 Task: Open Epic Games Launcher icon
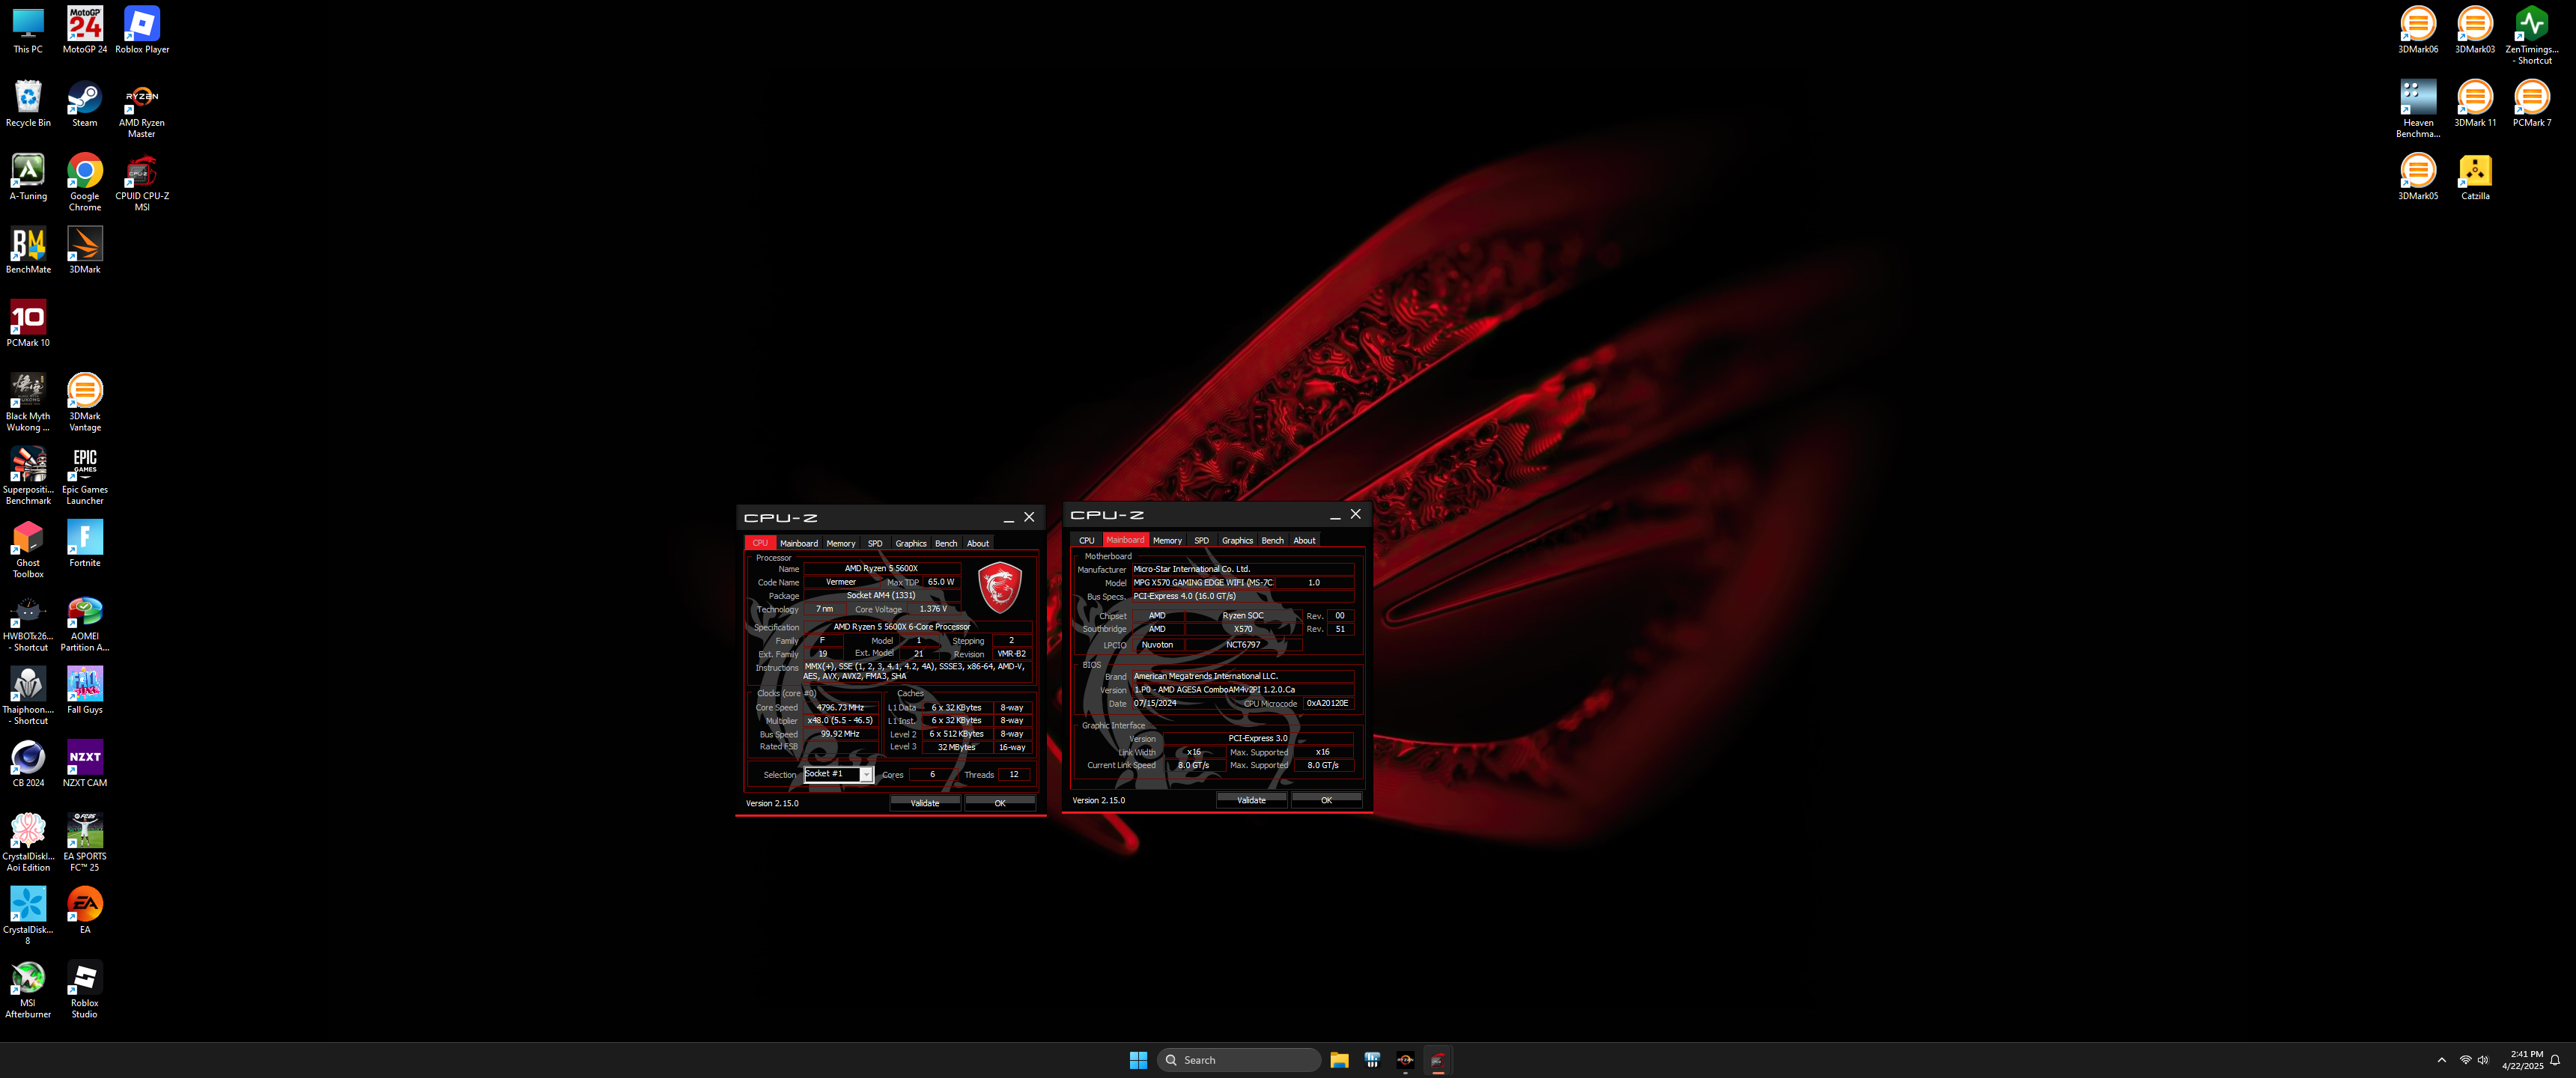point(85,475)
